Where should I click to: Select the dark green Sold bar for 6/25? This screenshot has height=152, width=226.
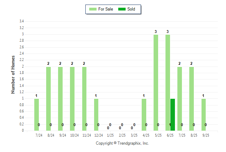click(x=172, y=115)
